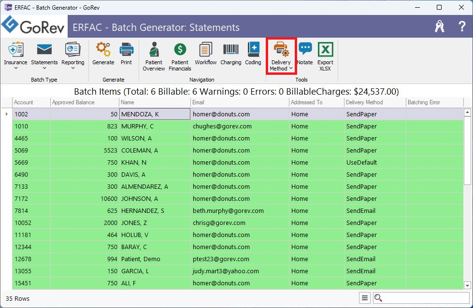
Task: Click the scrollbar up arrow
Action: click(467, 112)
